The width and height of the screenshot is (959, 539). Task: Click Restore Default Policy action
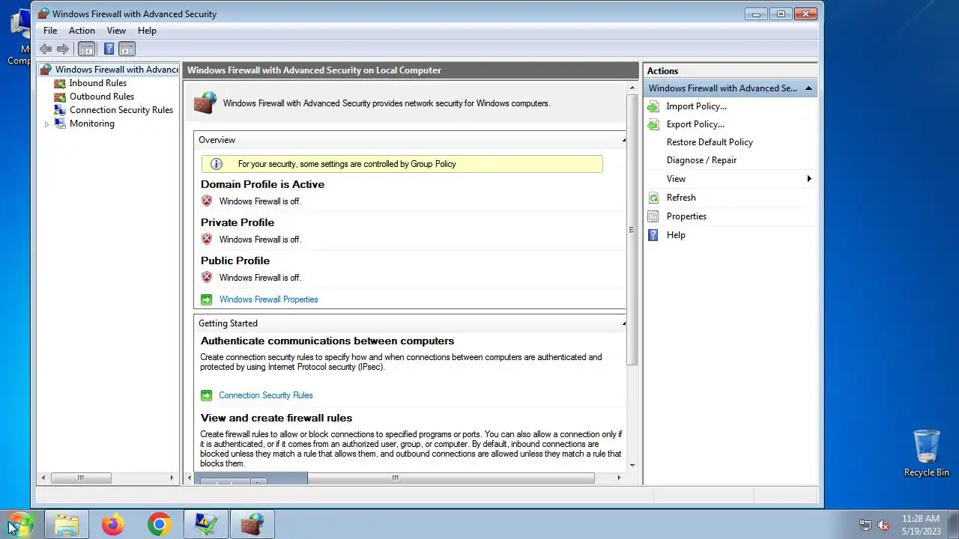(710, 142)
